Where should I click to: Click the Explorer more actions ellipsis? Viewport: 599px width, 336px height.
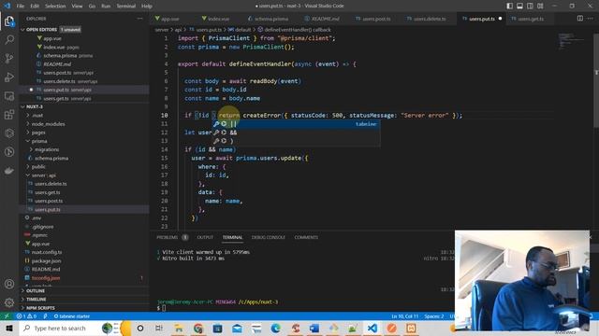click(140, 19)
